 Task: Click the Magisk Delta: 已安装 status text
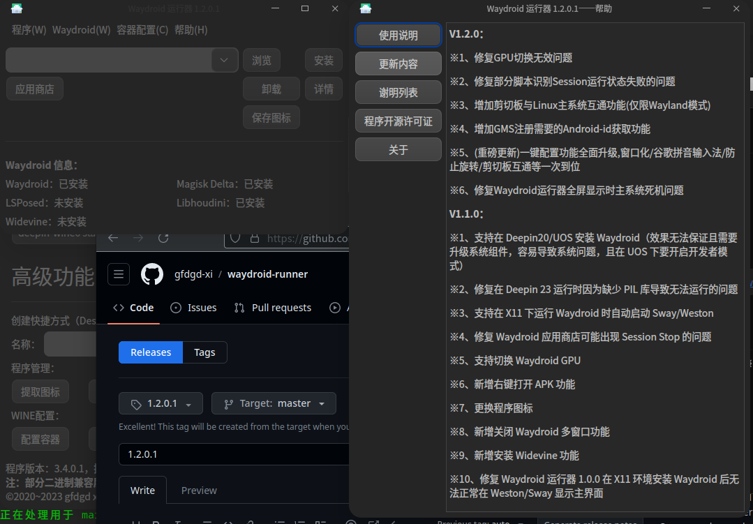(x=225, y=184)
